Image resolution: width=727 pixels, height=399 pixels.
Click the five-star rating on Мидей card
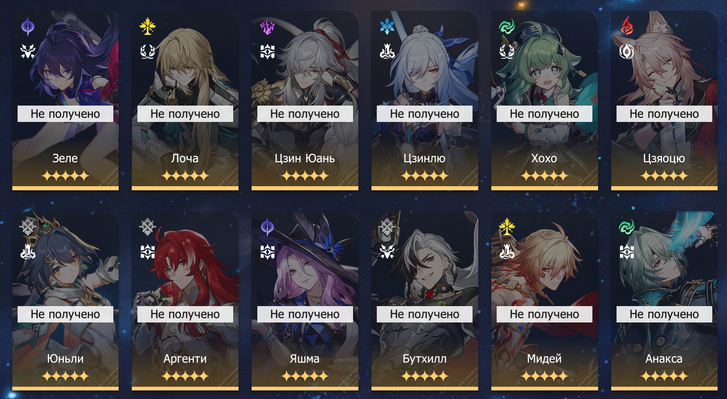coord(544,376)
